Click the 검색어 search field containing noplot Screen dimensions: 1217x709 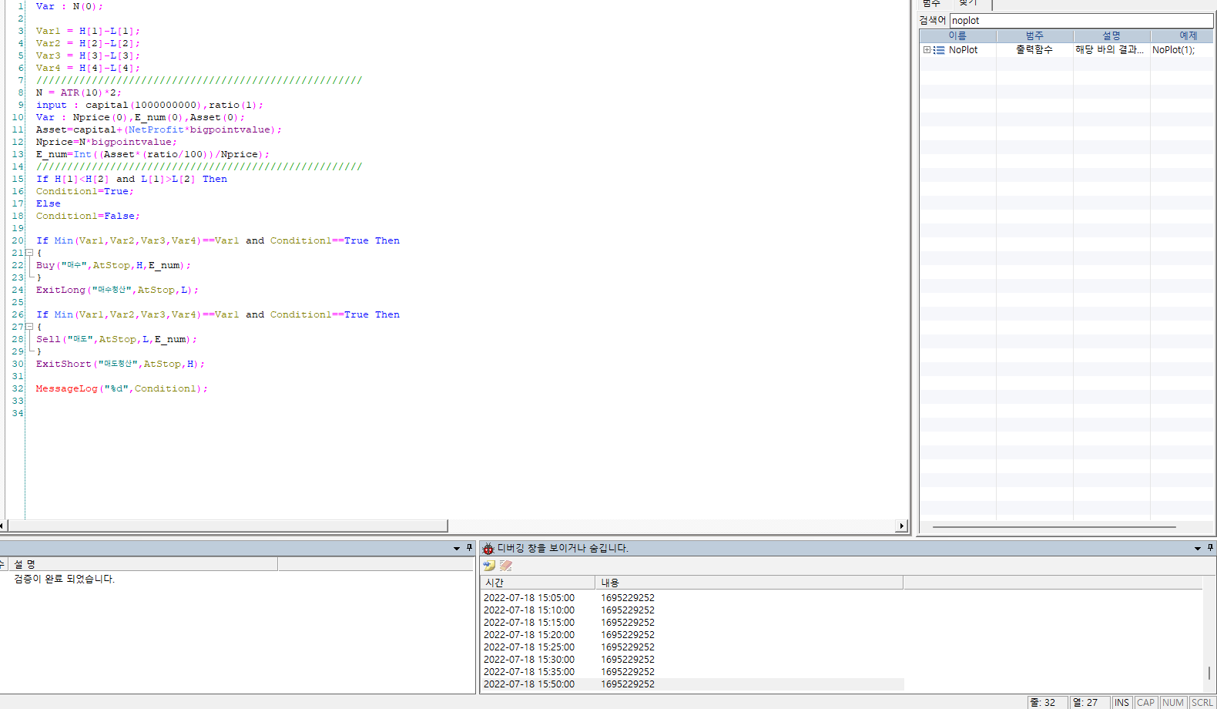click(x=1081, y=21)
